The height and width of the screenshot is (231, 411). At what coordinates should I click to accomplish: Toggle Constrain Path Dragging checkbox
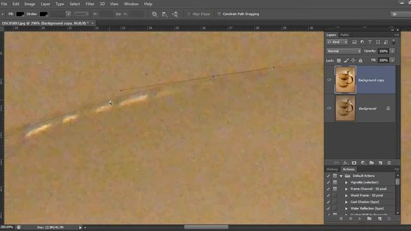(219, 14)
